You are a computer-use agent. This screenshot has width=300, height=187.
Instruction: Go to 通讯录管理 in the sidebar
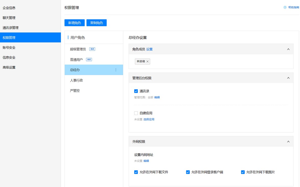click(11, 28)
